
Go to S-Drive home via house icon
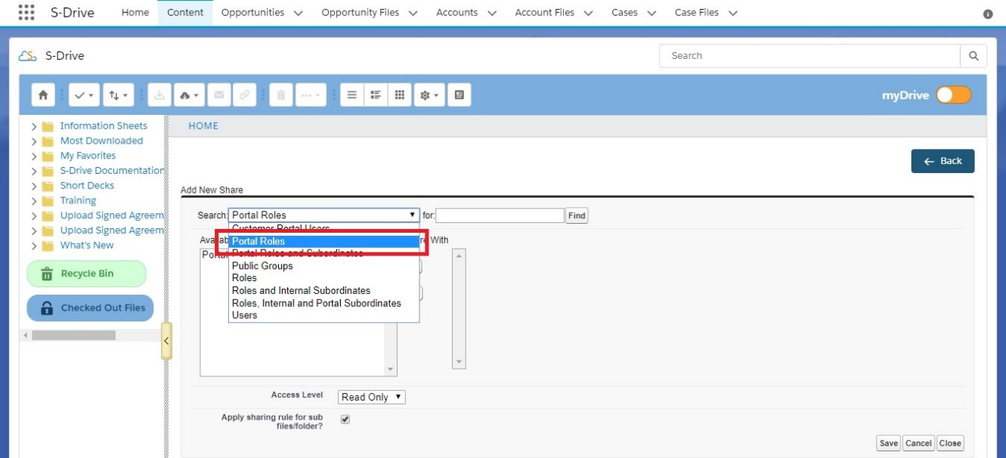pyautogui.click(x=43, y=95)
